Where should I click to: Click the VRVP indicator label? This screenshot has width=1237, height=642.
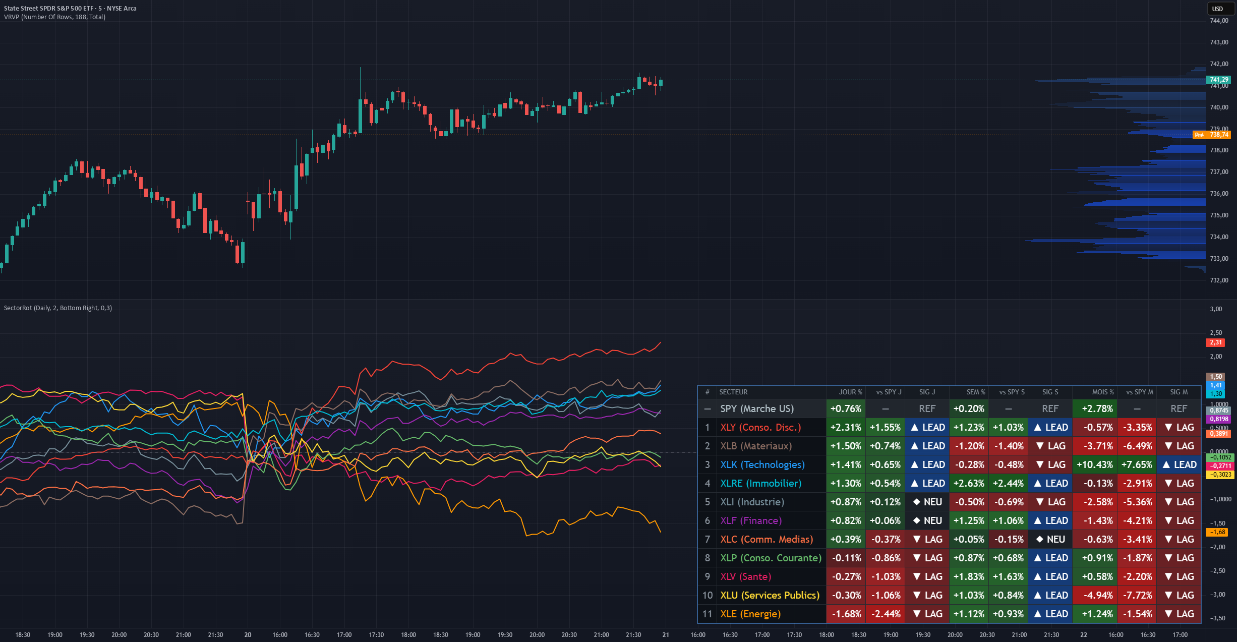coord(55,17)
